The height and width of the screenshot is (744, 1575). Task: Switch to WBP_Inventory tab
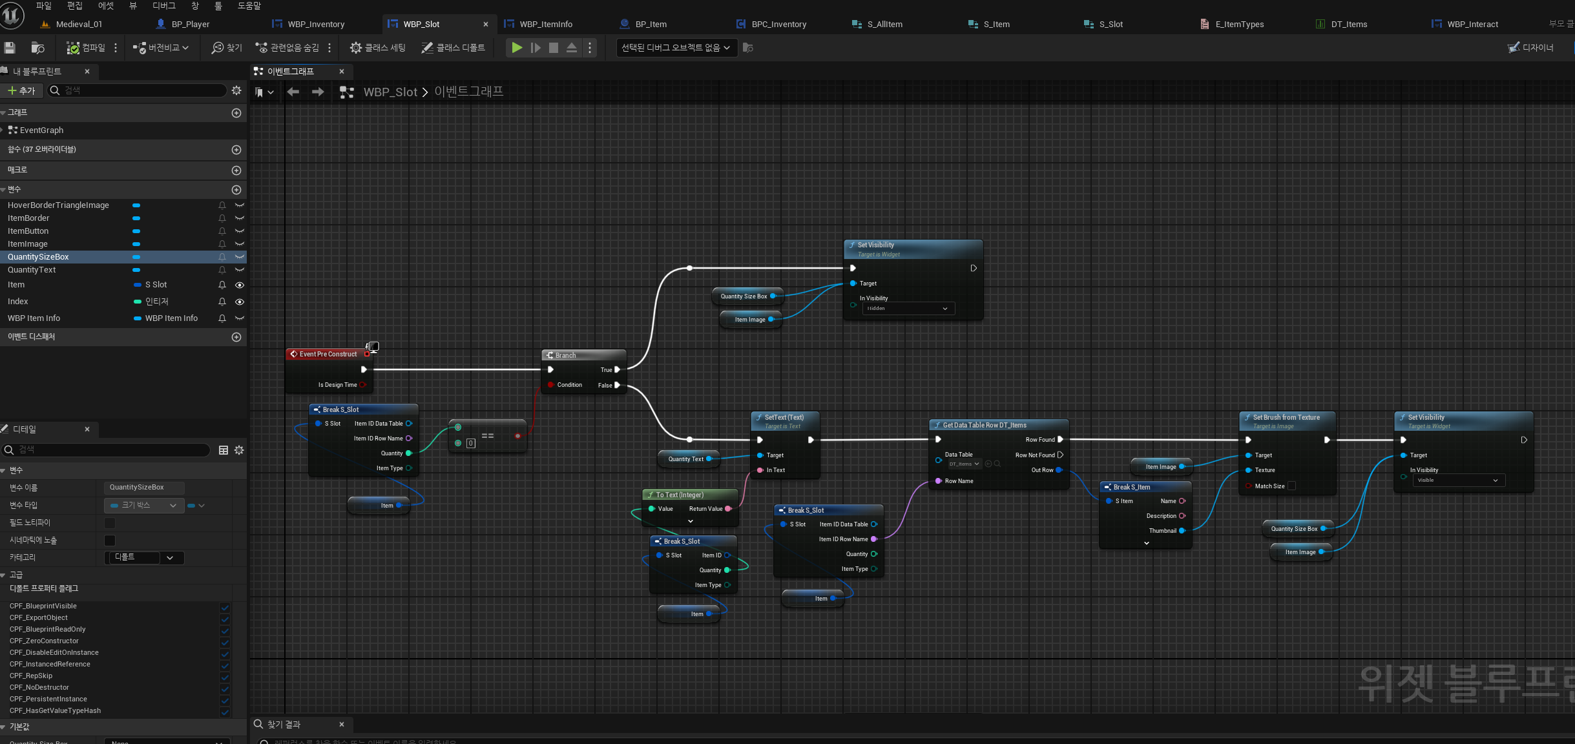point(316,24)
